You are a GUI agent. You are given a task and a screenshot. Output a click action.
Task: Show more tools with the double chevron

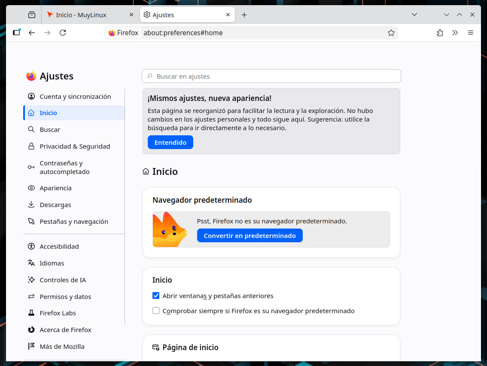tap(455, 33)
